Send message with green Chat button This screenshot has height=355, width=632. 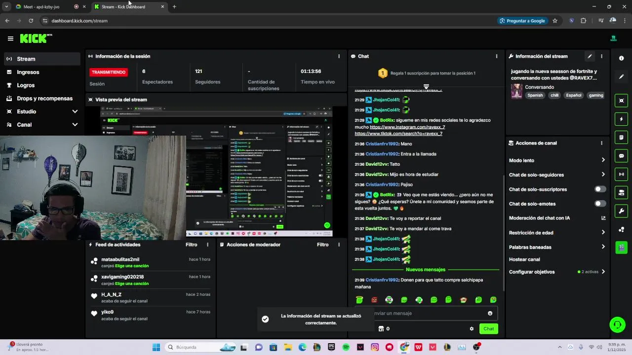click(x=488, y=329)
